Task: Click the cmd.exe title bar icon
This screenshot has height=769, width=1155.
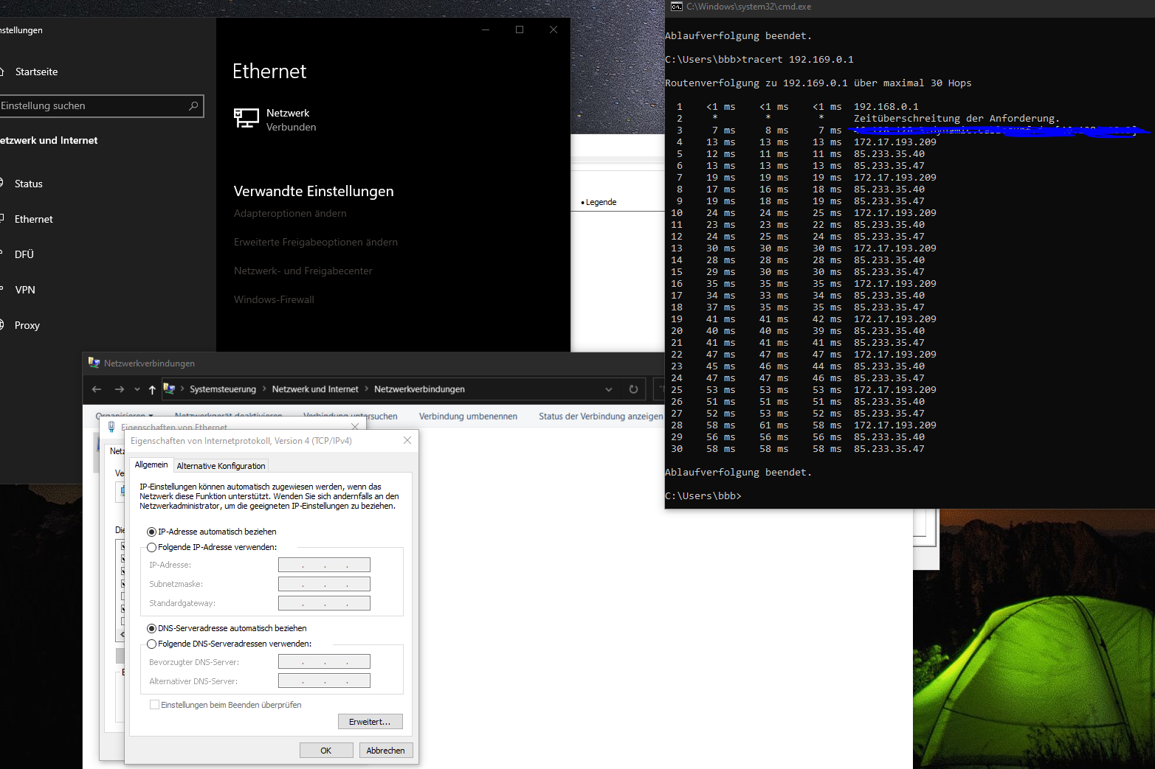Action: point(676,7)
